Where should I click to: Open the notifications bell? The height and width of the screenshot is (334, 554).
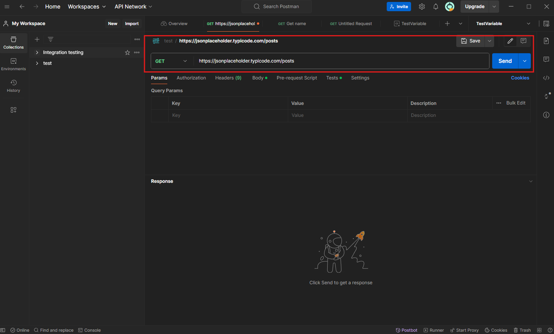(x=436, y=7)
